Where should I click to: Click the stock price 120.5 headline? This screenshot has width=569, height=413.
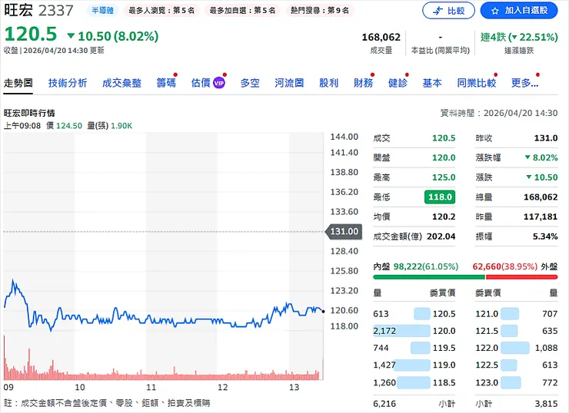tap(31, 35)
